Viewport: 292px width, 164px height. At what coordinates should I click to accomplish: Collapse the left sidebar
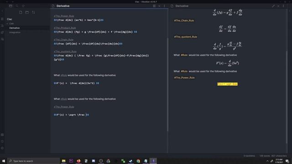[x=2, y=11]
